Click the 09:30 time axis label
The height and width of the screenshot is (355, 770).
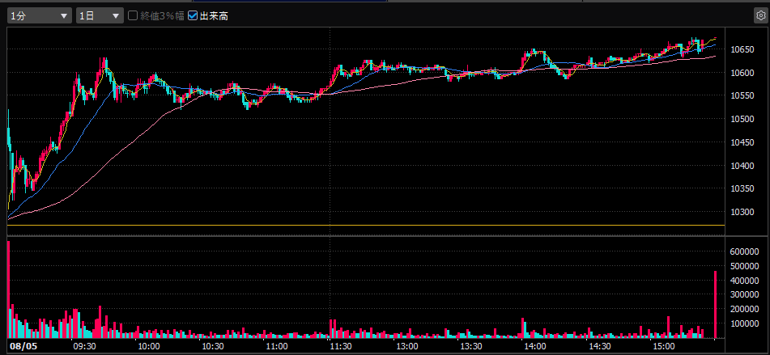click(x=83, y=345)
